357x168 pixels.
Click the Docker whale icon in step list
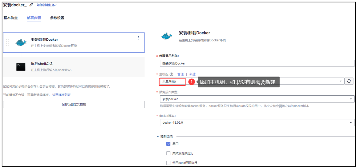[21, 42]
